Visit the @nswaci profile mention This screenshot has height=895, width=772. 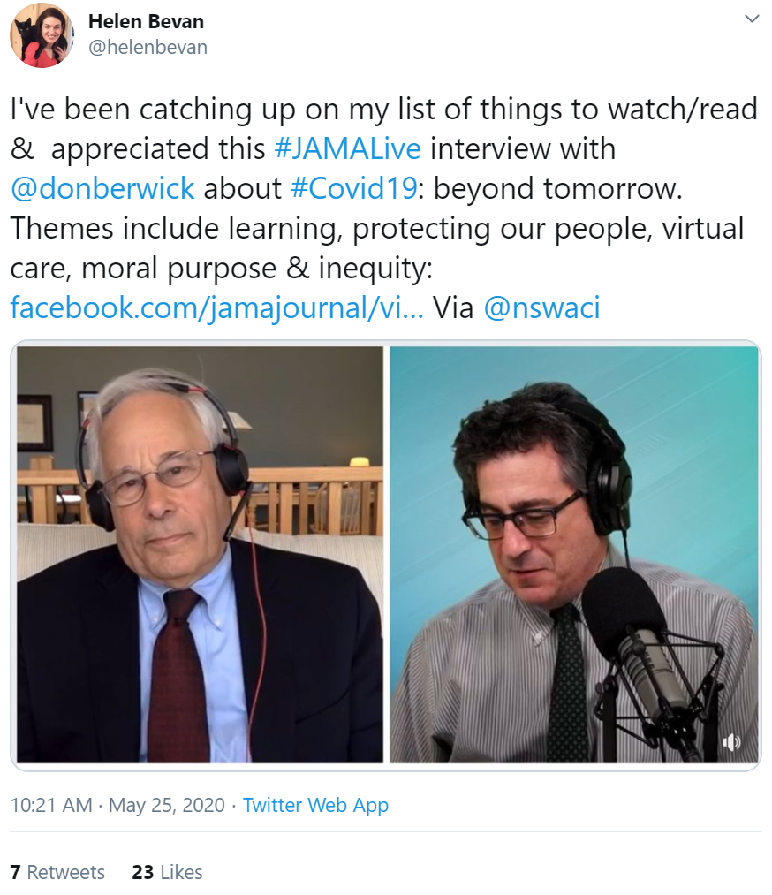pyautogui.click(x=541, y=307)
